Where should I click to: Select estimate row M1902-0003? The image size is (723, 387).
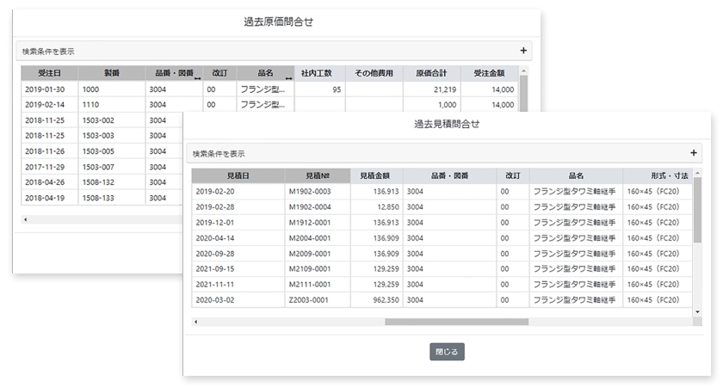click(x=317, y=192)
